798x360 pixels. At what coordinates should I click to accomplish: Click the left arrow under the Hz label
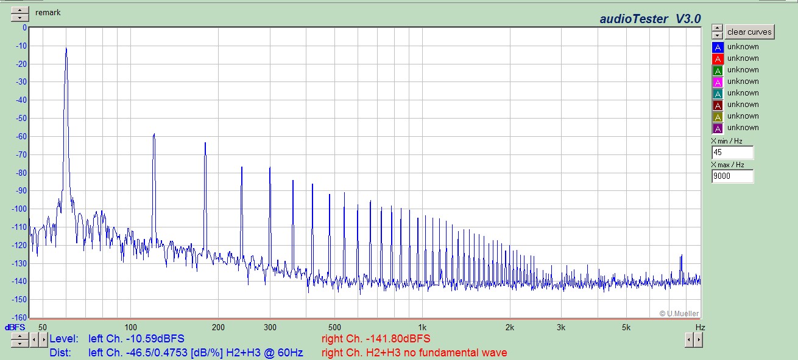click(x=690, y=340)
